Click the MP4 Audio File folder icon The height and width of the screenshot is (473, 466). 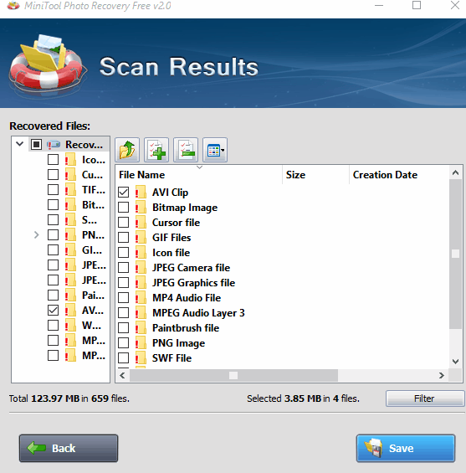point(141,298)
